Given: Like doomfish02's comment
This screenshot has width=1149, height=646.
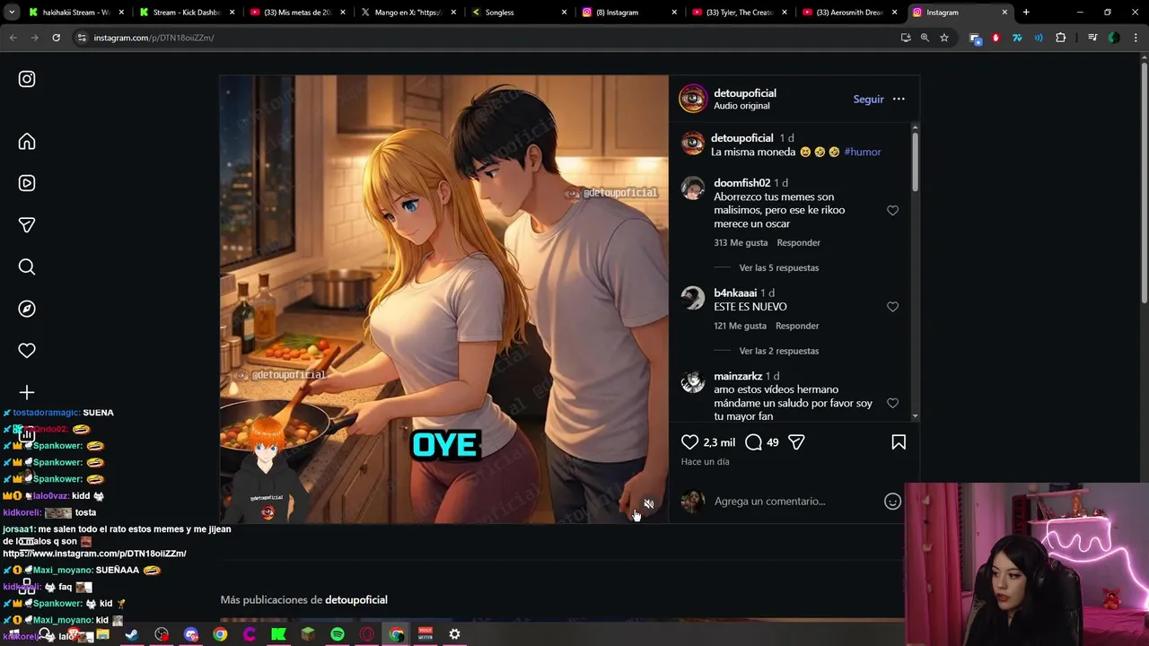Looking at the screenshot, I should coord(892,210).
